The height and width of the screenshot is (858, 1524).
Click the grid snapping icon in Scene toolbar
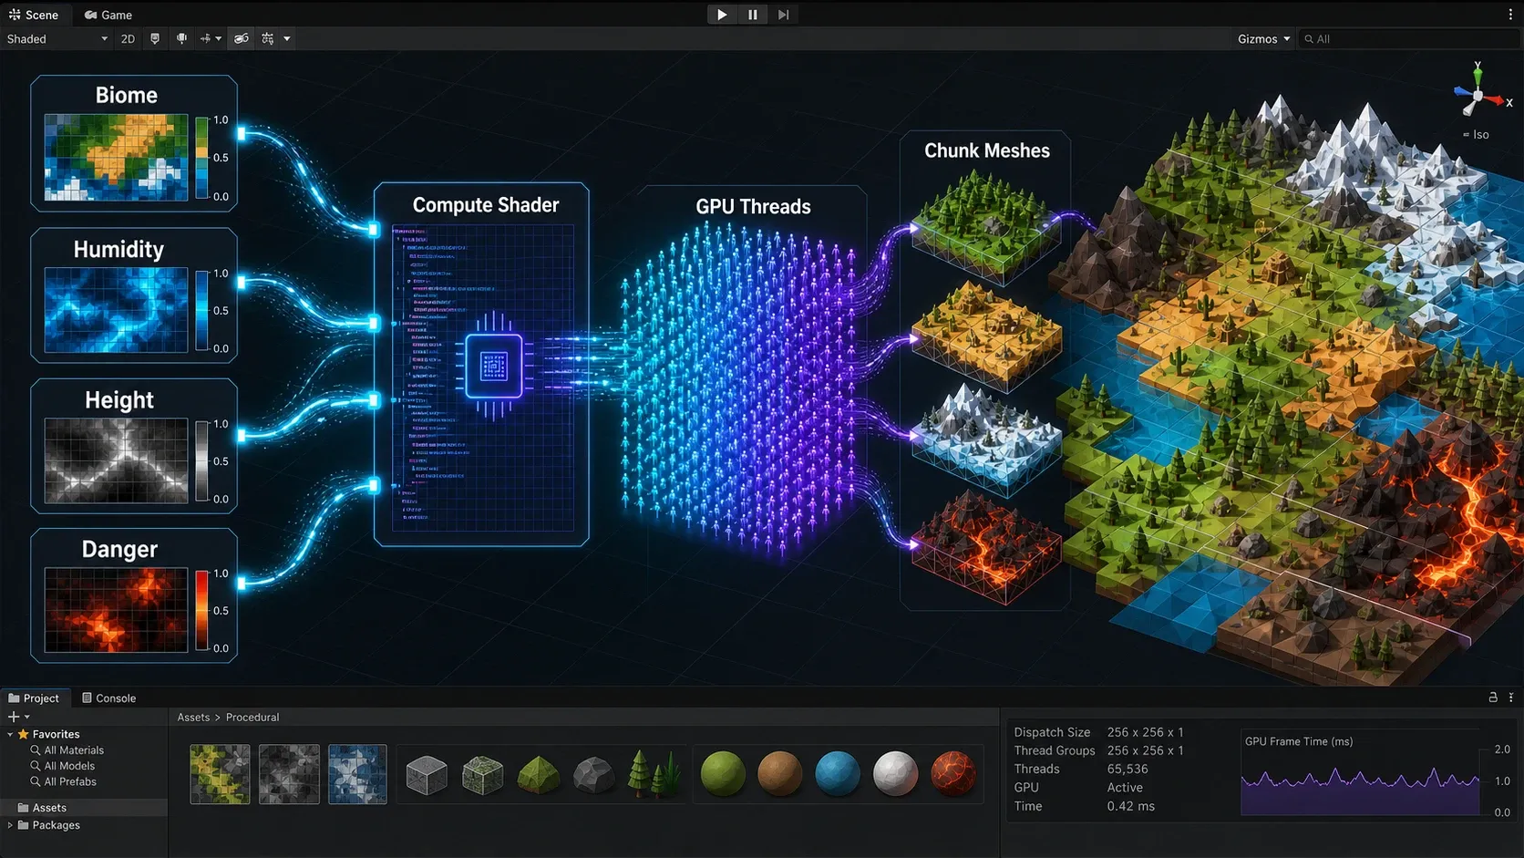point(268,39)
